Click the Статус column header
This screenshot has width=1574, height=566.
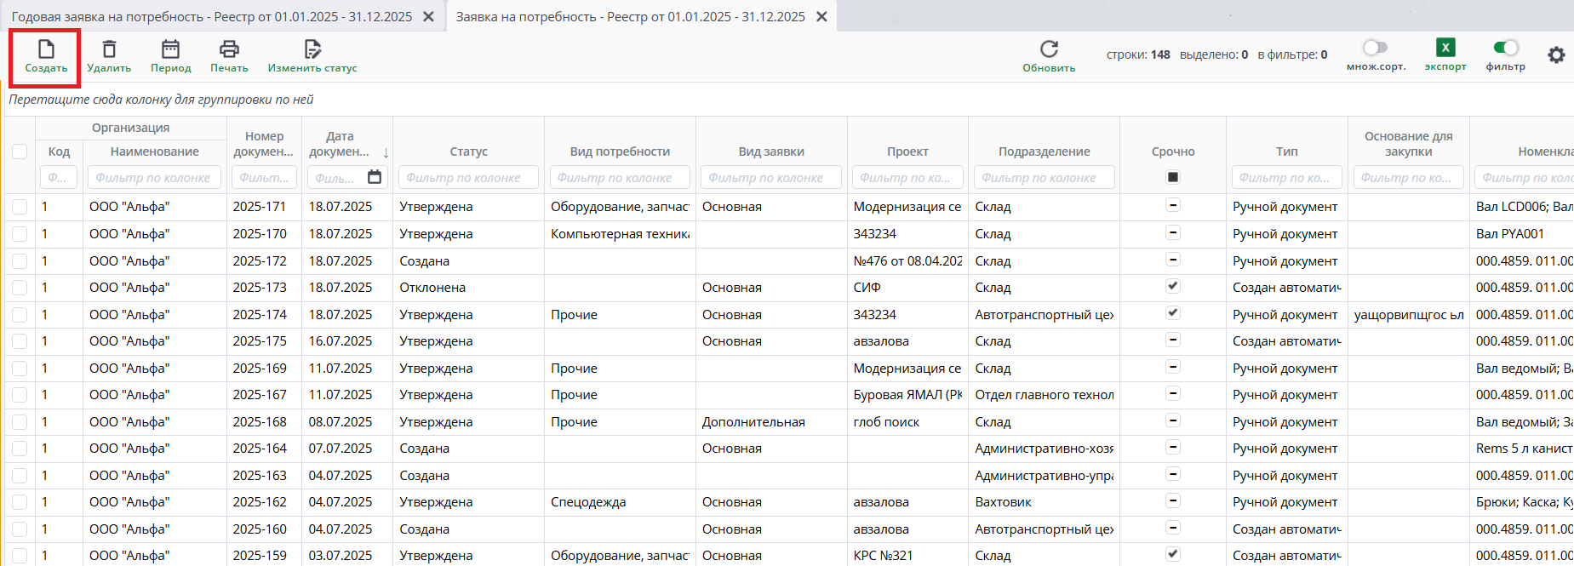click(x=468, y=152)
